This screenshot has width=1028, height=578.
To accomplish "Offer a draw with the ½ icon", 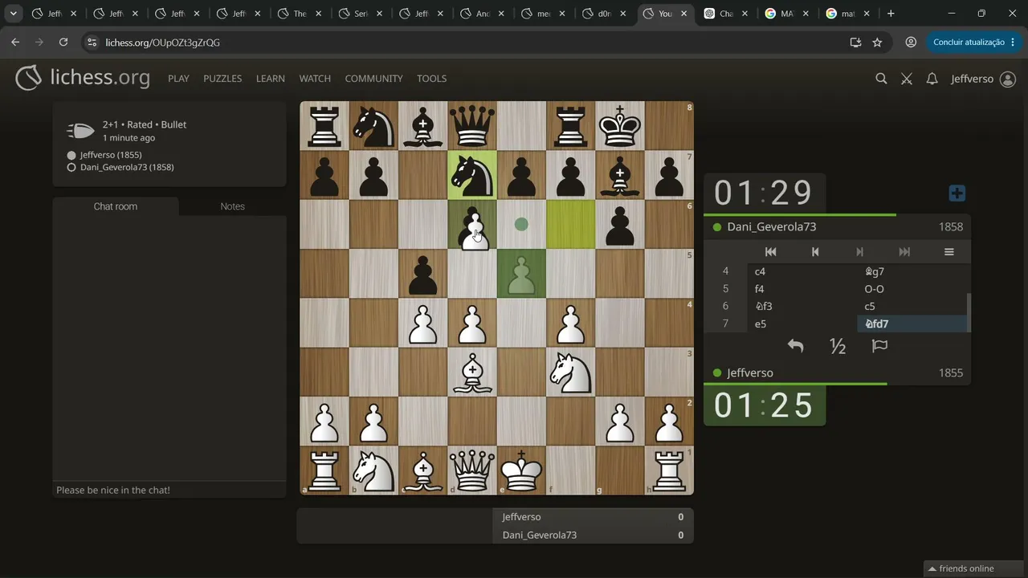I will tap(838, 346).
